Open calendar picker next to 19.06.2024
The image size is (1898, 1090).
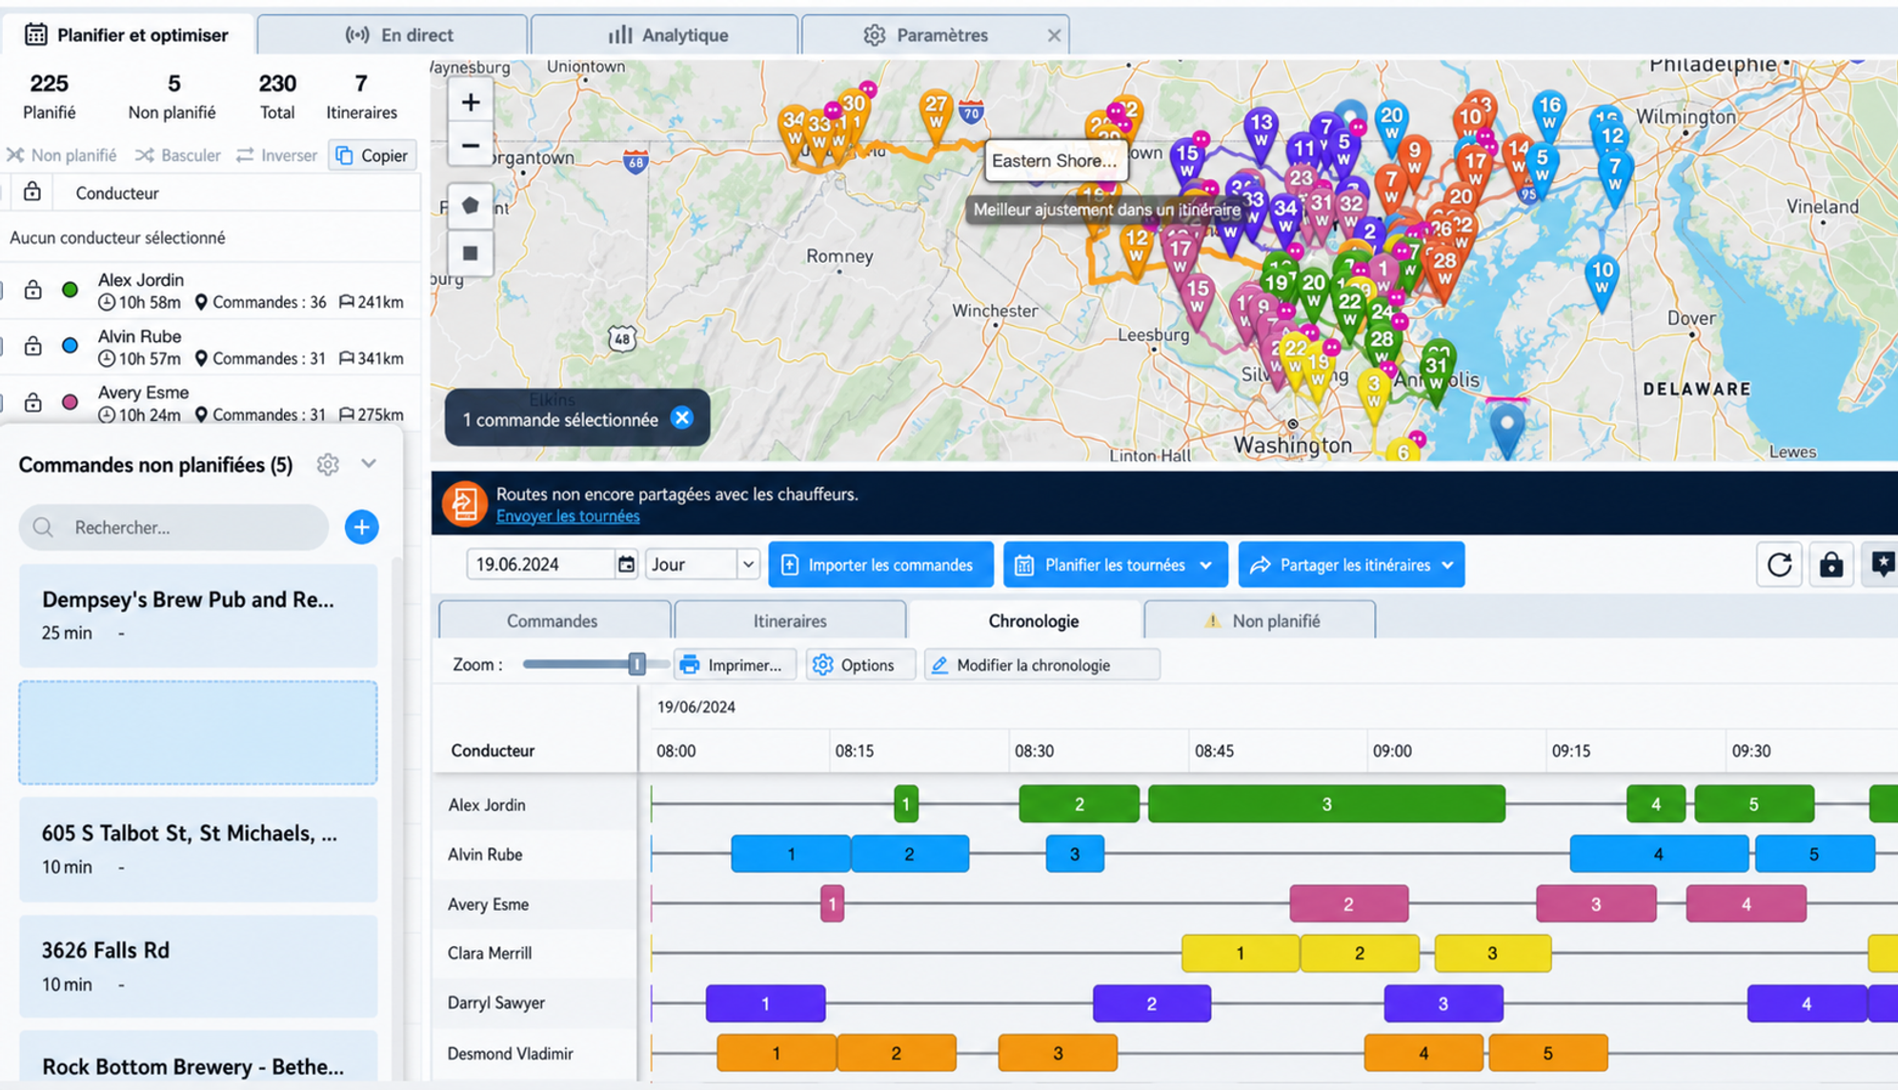tap(626, 565)
